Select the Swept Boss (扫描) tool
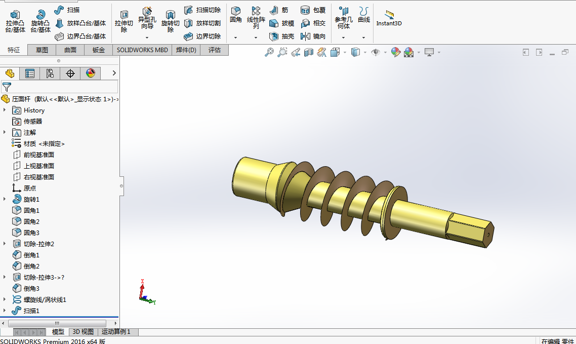This screenshot has height=344, width=576. tap(67, 10)
